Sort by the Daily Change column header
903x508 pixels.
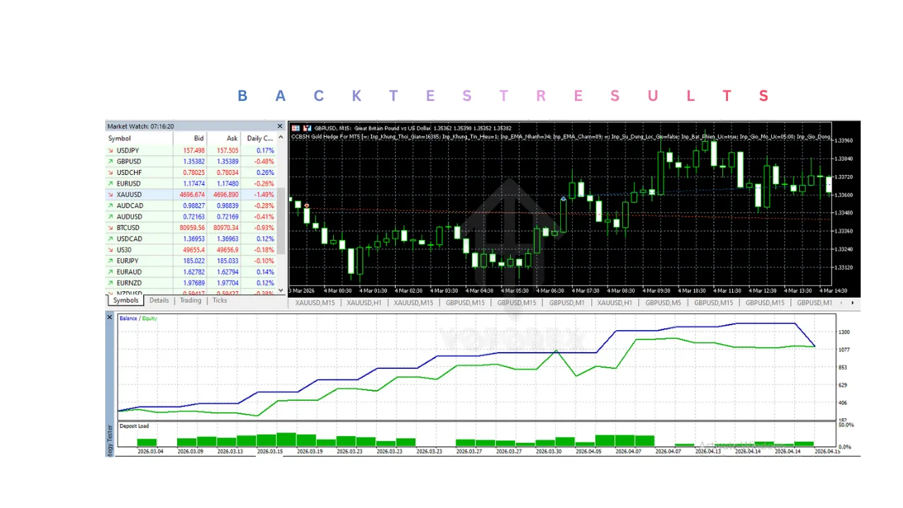(x=259, y=138)
